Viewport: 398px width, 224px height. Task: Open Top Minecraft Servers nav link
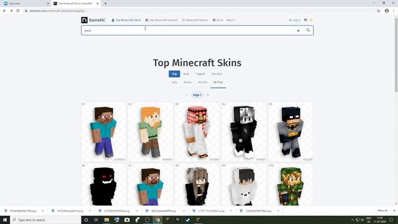coord(162,20)
